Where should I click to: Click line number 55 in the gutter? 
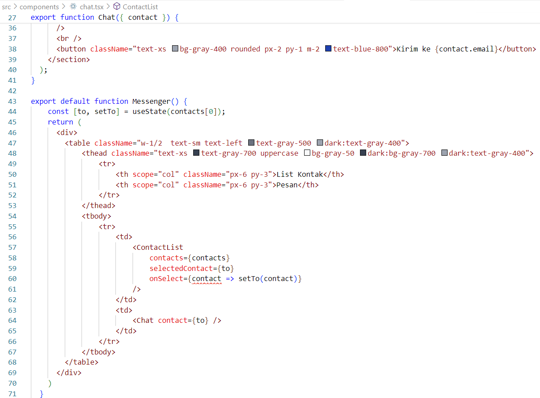click(x=12, y=227)
